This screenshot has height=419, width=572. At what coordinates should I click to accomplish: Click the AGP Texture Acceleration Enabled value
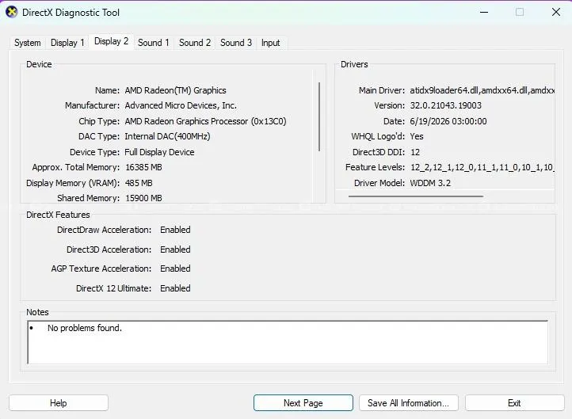tap(175, 269)
